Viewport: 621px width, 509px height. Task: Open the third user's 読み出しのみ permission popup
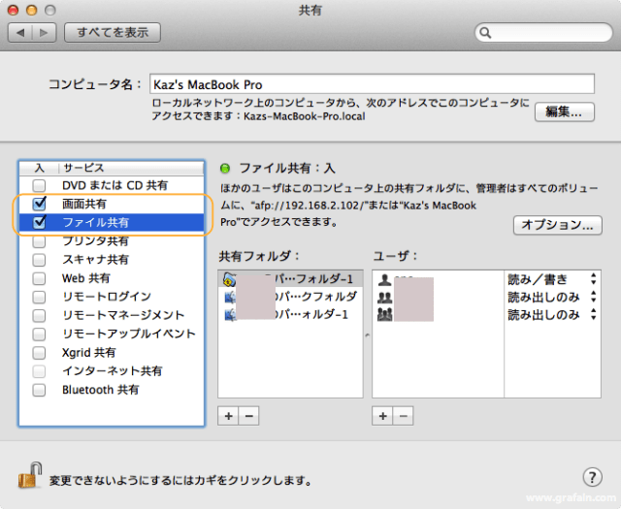592,315
